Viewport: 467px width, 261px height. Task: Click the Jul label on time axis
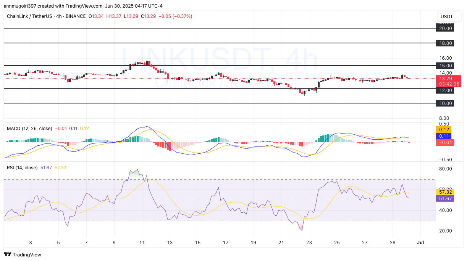tap(420, 242)
